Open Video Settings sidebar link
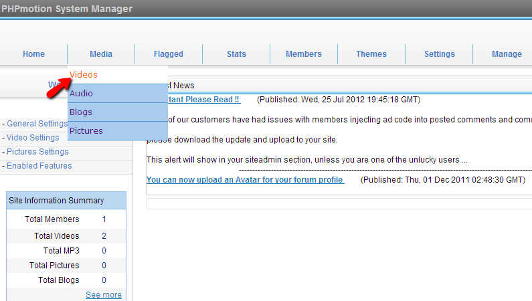 pos(33,138)
